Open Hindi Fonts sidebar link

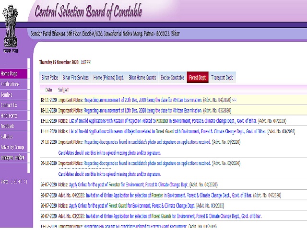[x=9, y=116]
